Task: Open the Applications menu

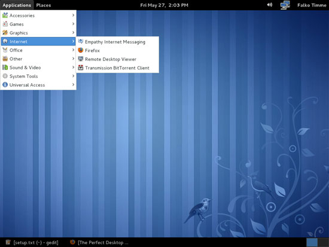Action: [x=17, y=5]
